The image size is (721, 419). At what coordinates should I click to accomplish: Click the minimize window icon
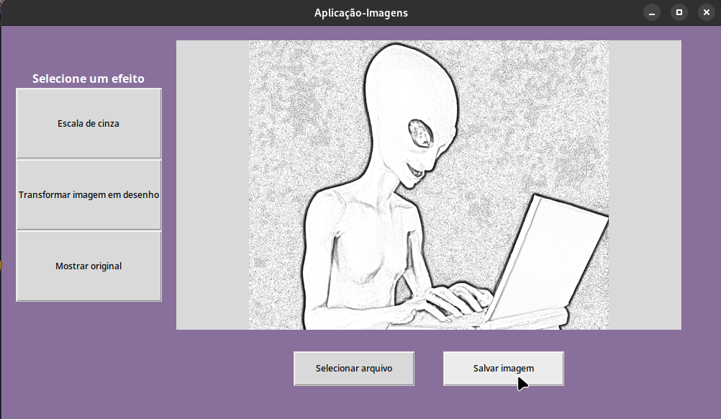point(652,12)
